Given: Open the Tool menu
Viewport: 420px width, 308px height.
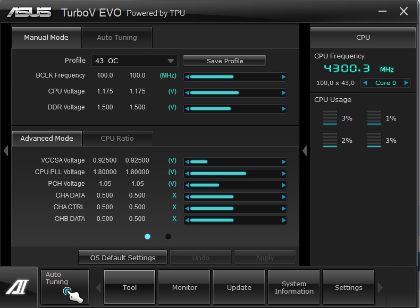Looking at the screenshot, I should (129, 287).
